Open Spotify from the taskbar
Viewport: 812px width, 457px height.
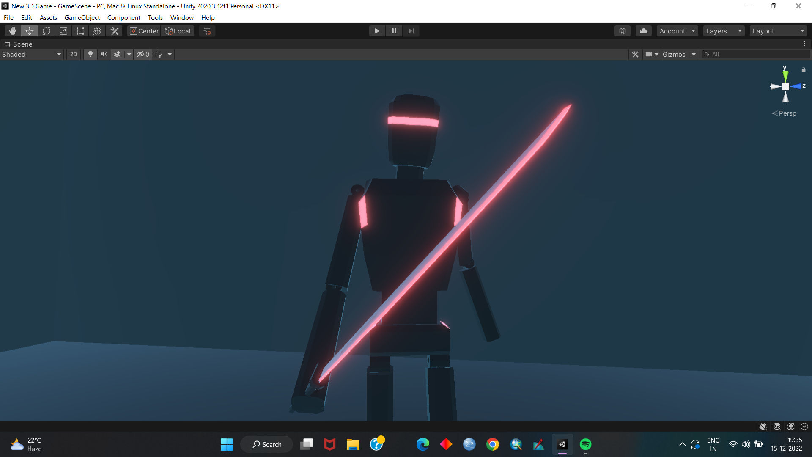[x=585, y=444]
